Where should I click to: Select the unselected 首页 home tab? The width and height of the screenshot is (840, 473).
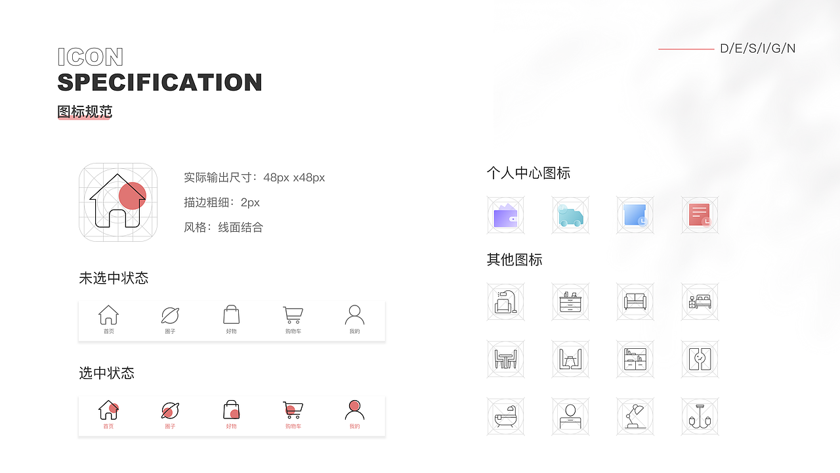[x=108, y=320]
